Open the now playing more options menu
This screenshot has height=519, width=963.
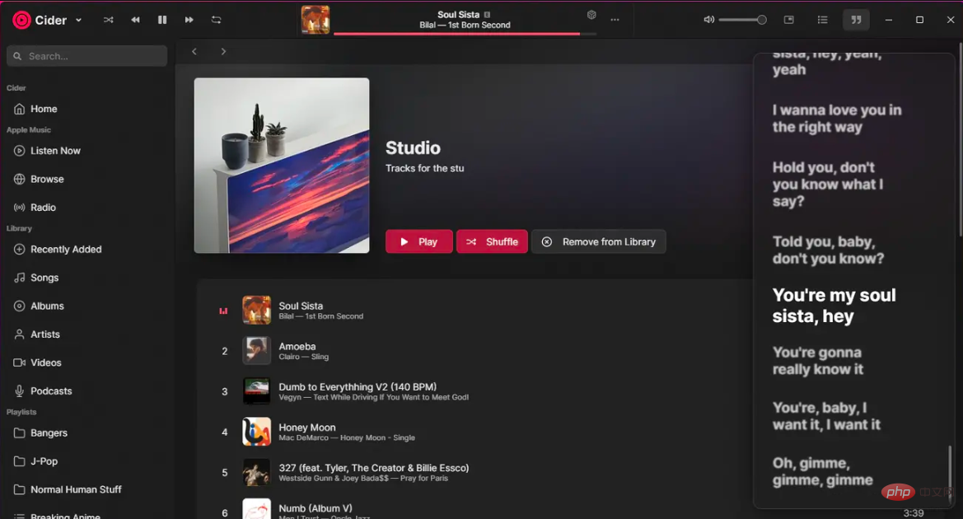click(x=615, y=20)
